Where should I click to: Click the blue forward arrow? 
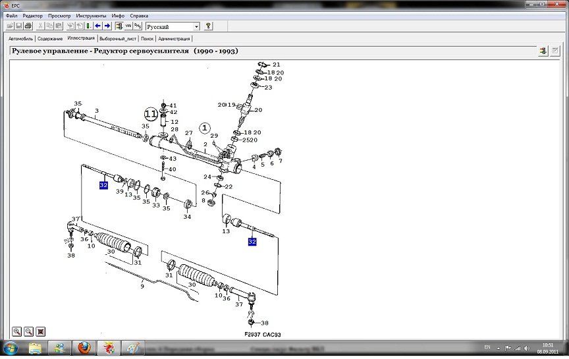pos(107,26)
